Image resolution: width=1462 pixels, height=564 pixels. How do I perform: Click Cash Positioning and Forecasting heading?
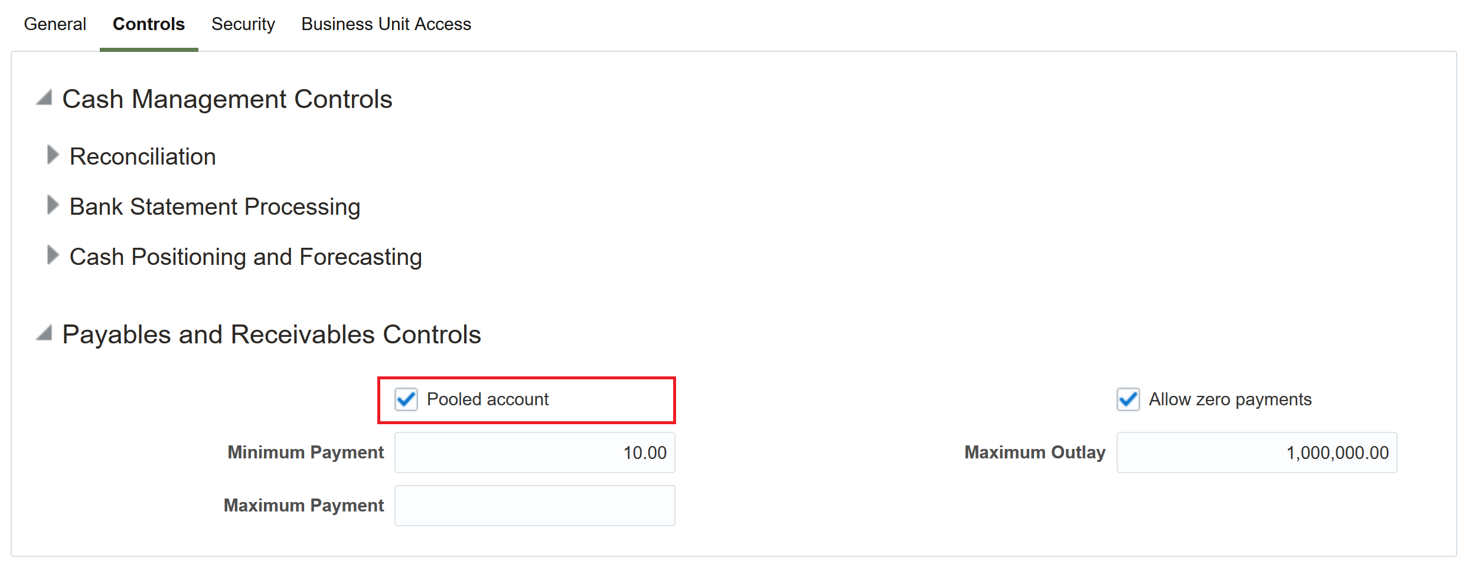[x=246, y=257]
